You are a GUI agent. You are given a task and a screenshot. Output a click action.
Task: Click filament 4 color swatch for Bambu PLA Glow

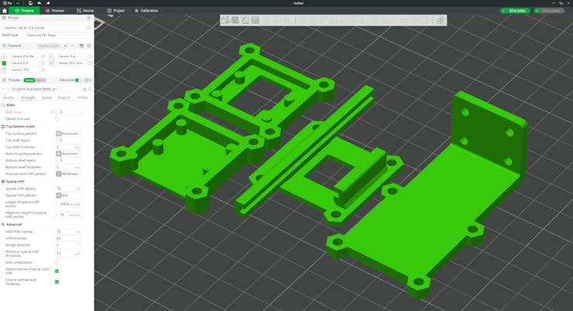point(51,63)
